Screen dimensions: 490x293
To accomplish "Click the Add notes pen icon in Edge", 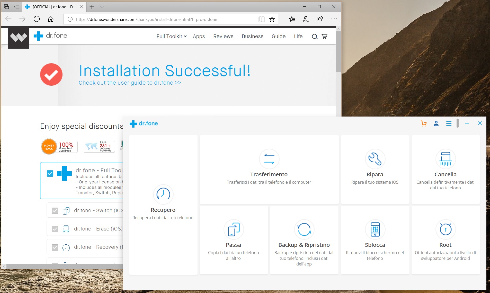I will 306,19.
